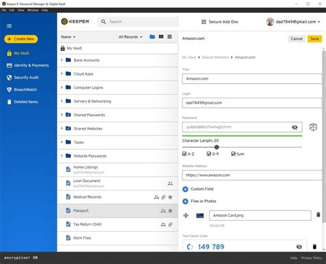Expand the Bank Accounts folder
The width and height of the screenshot is (326, 264).
(61, 60)
